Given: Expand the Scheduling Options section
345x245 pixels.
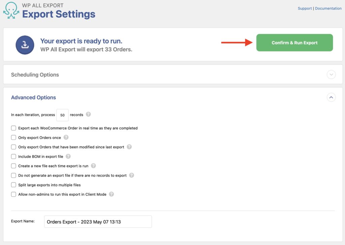Looking at the screenshot, I should pos(331,74).
